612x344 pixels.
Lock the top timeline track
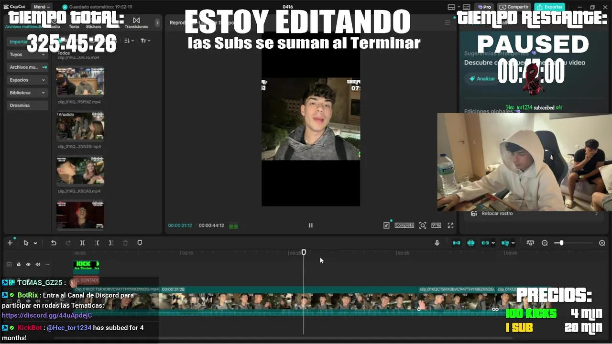(x=19, y=264)
